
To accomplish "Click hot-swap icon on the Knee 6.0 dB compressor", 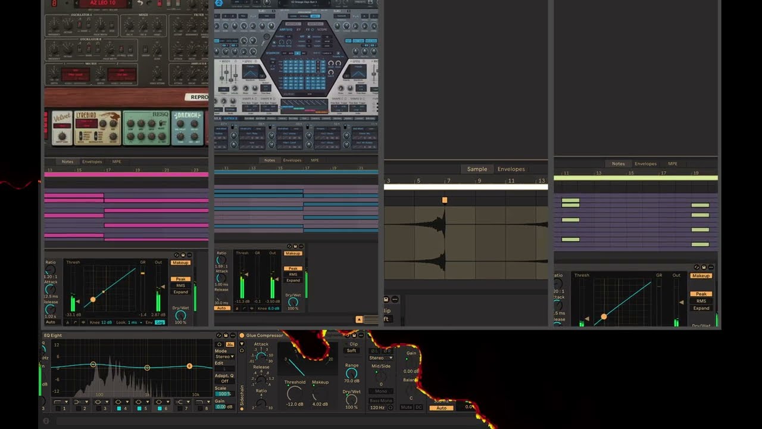I will tap(289, 246).
